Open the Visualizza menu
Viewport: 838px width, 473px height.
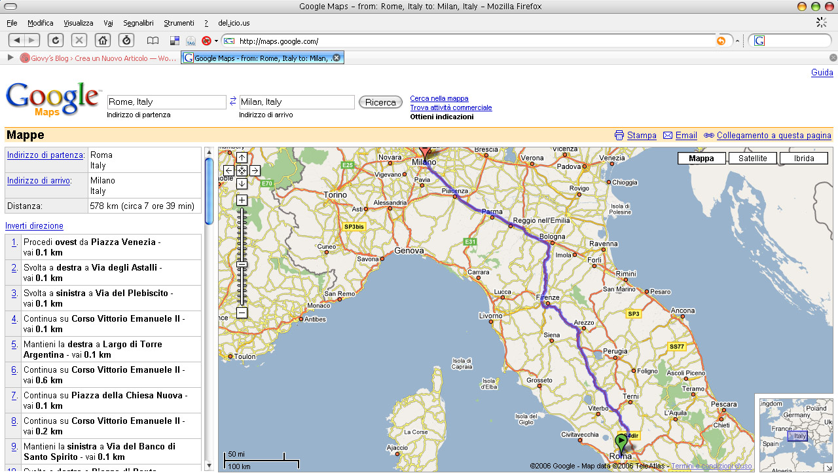(79, 23)
